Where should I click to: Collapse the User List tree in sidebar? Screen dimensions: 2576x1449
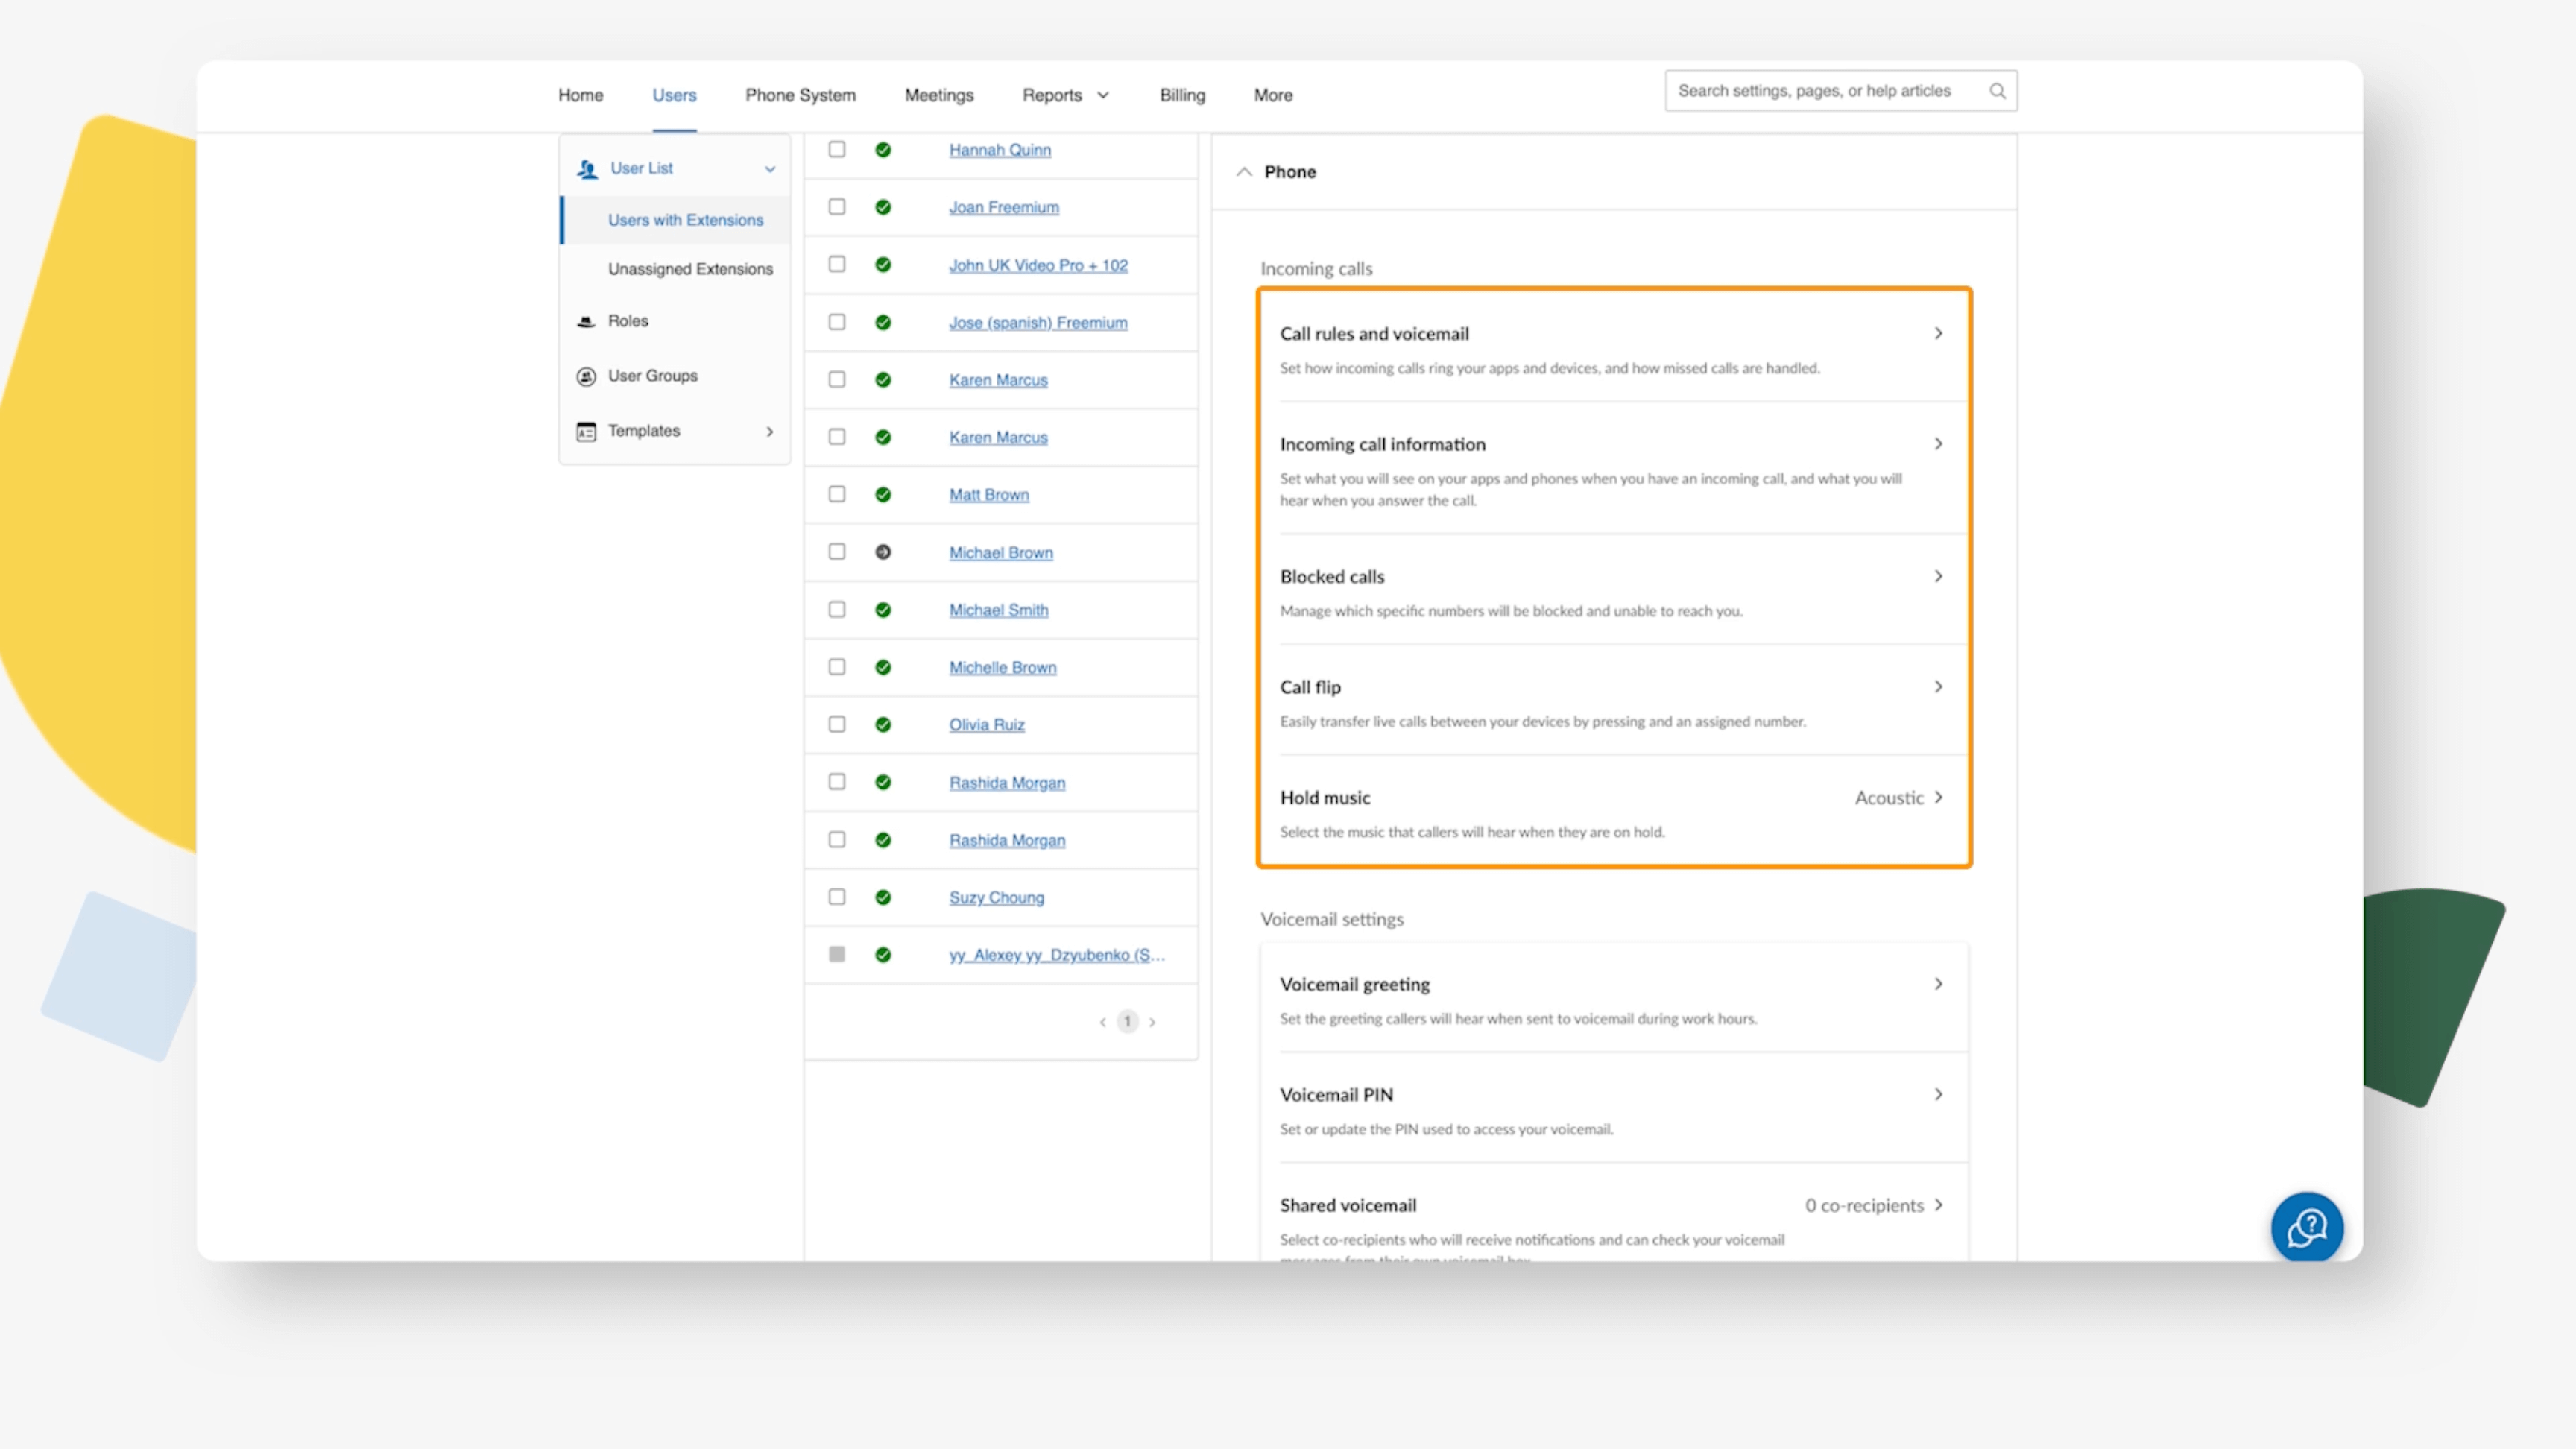[769, 168]
